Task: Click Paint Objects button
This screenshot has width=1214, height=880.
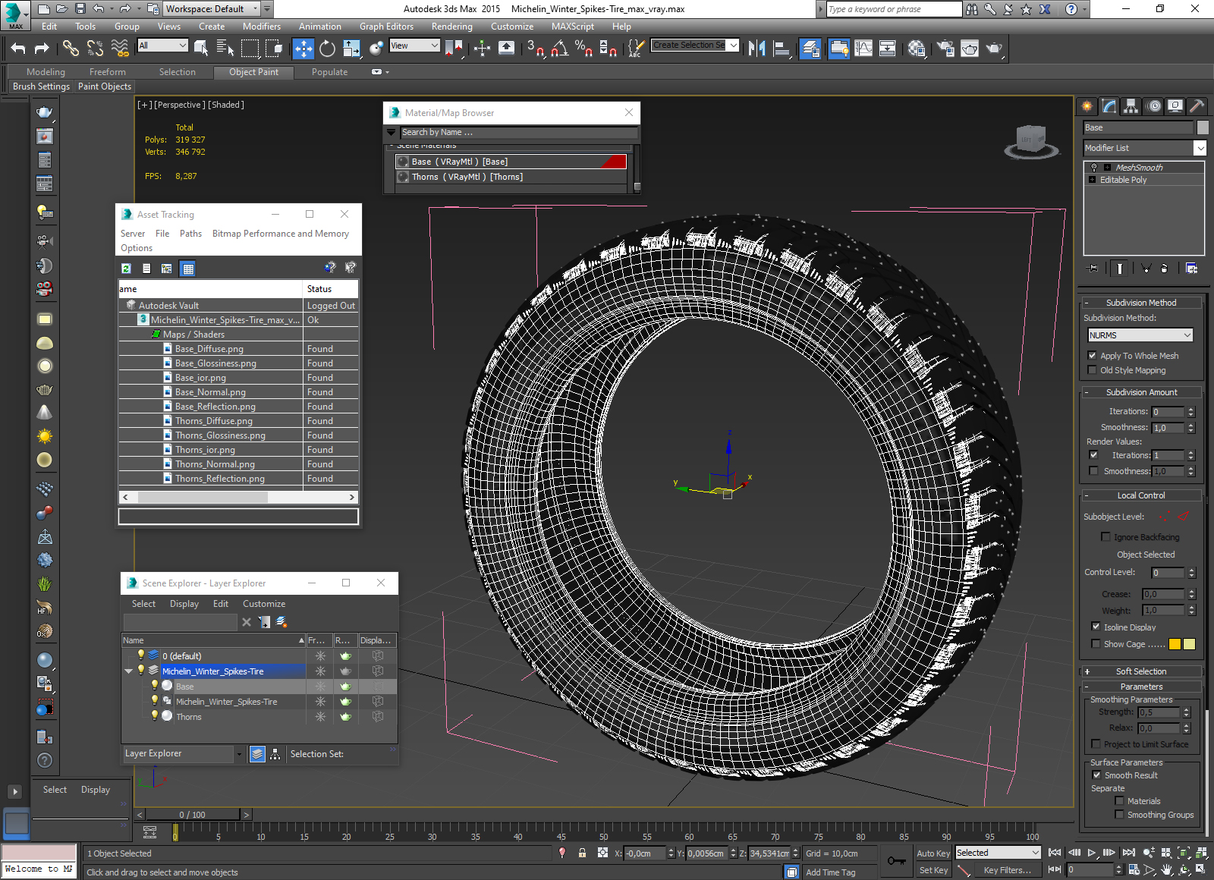Action: click(x=105, y=86)
